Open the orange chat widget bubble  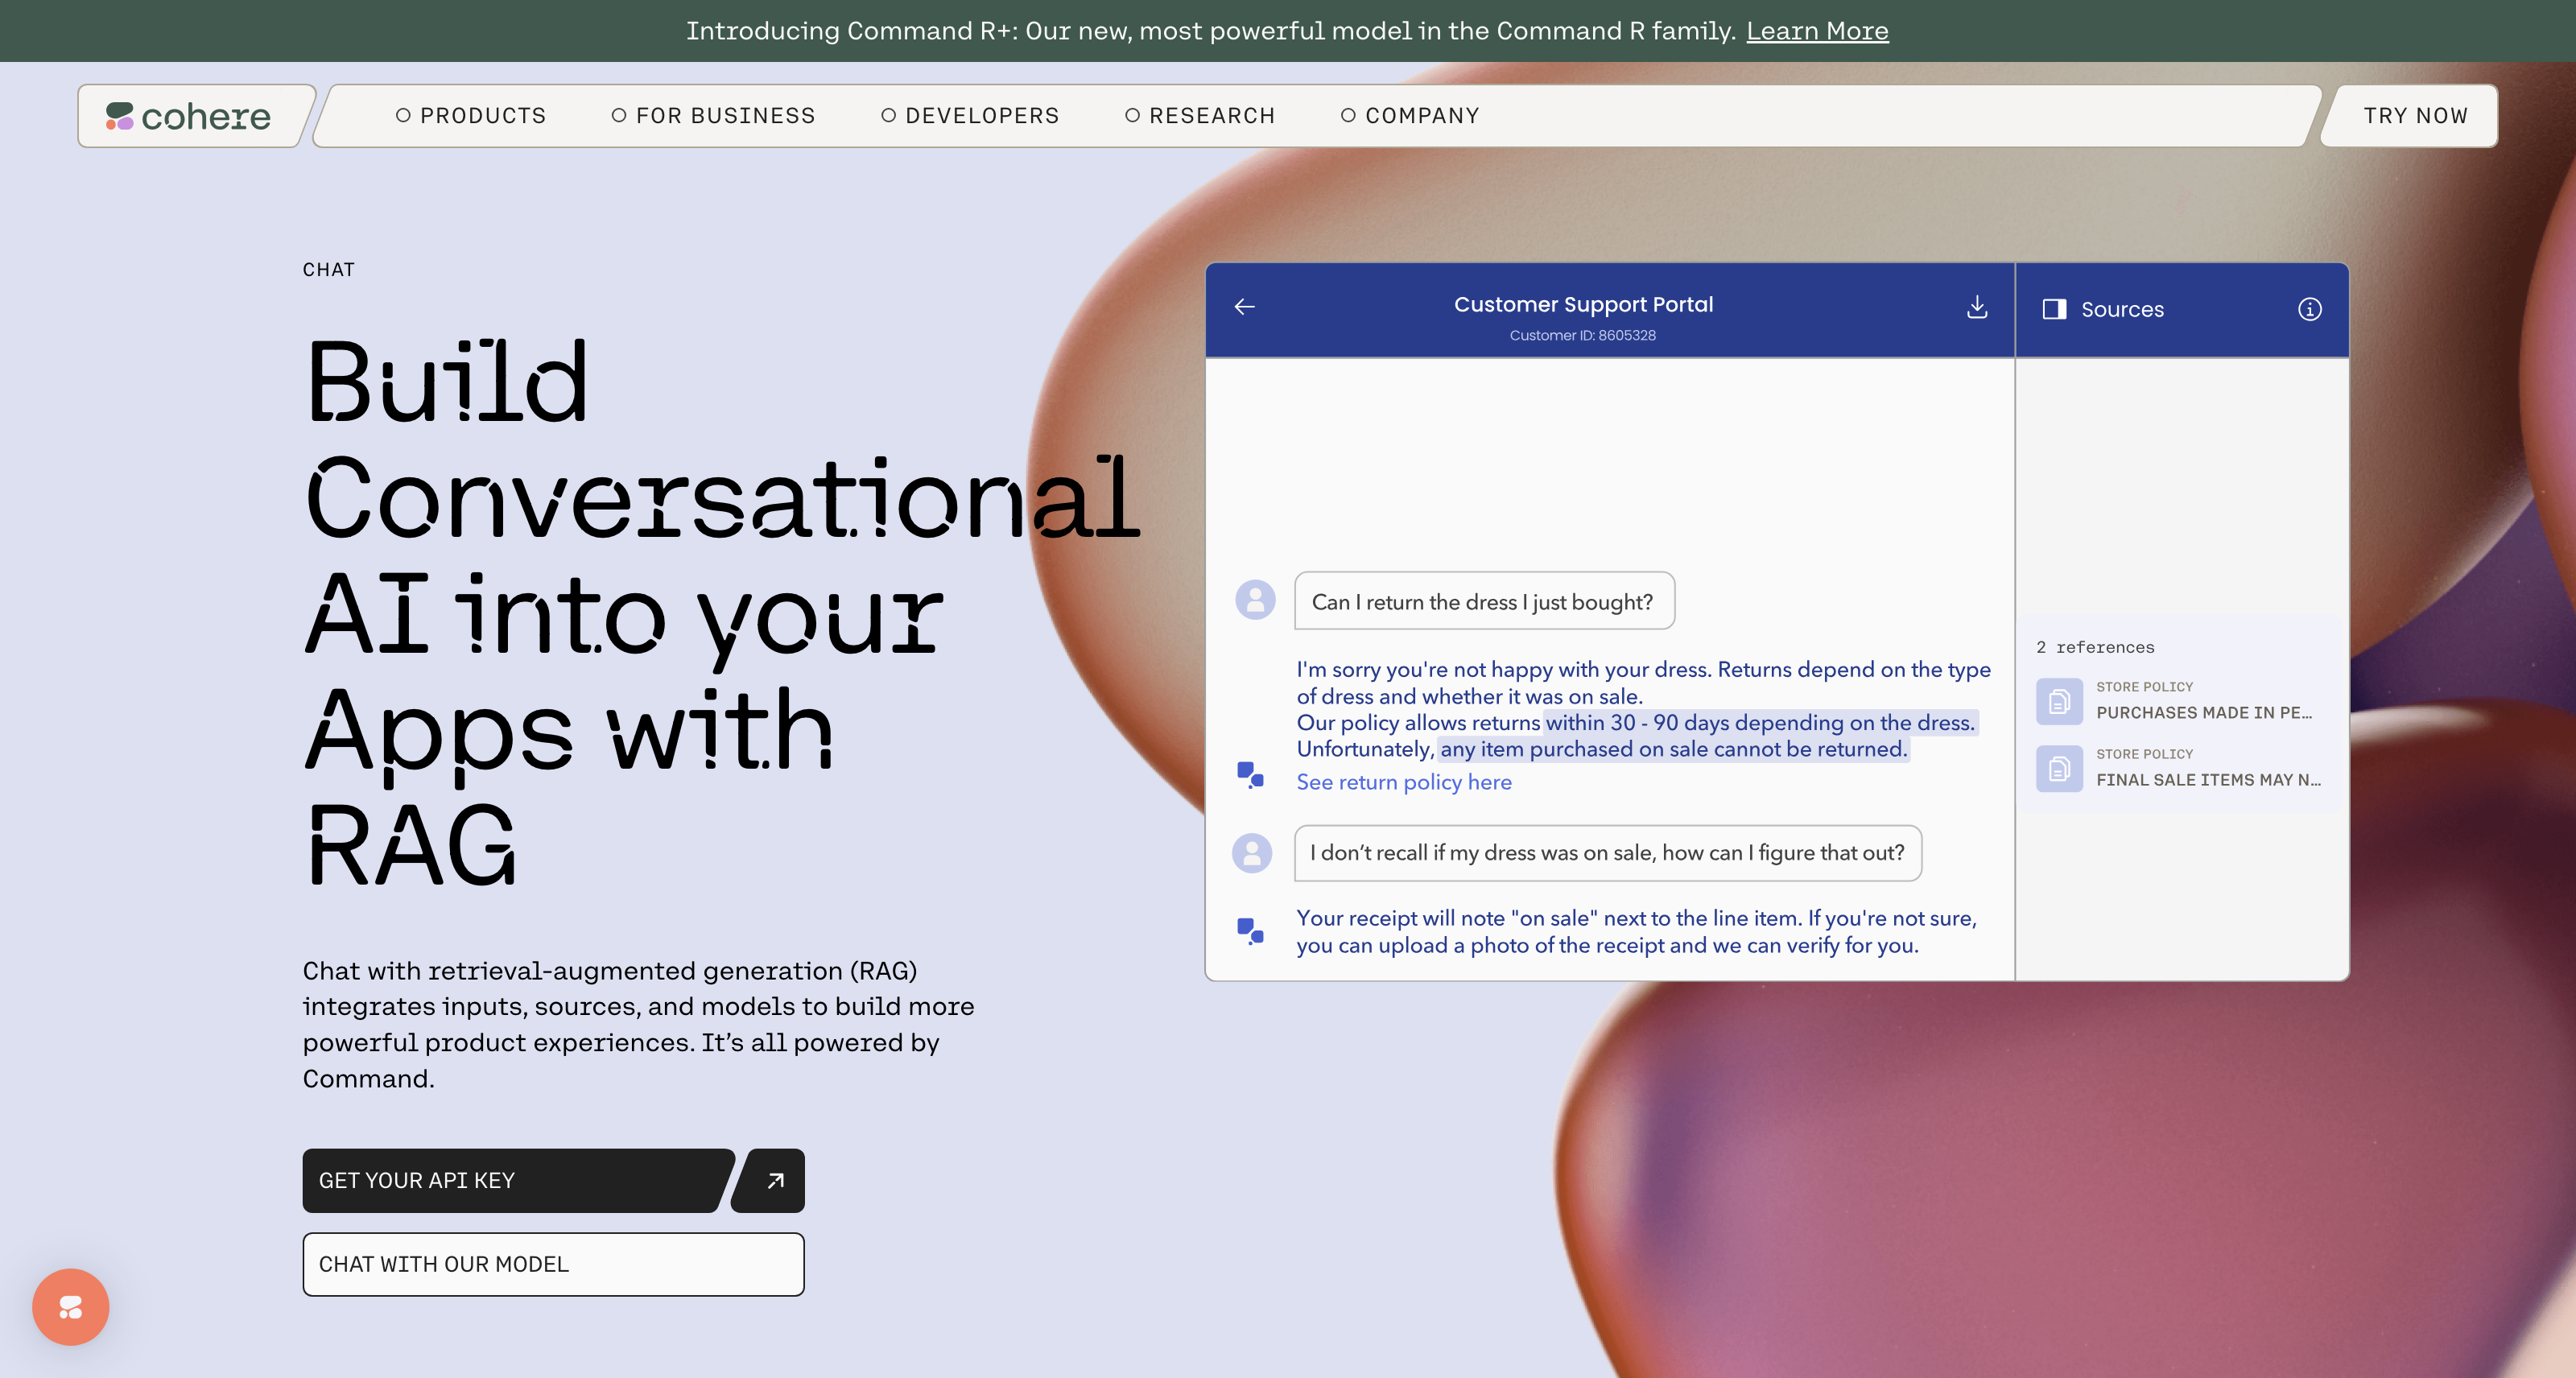click(x=70, y=1306)
